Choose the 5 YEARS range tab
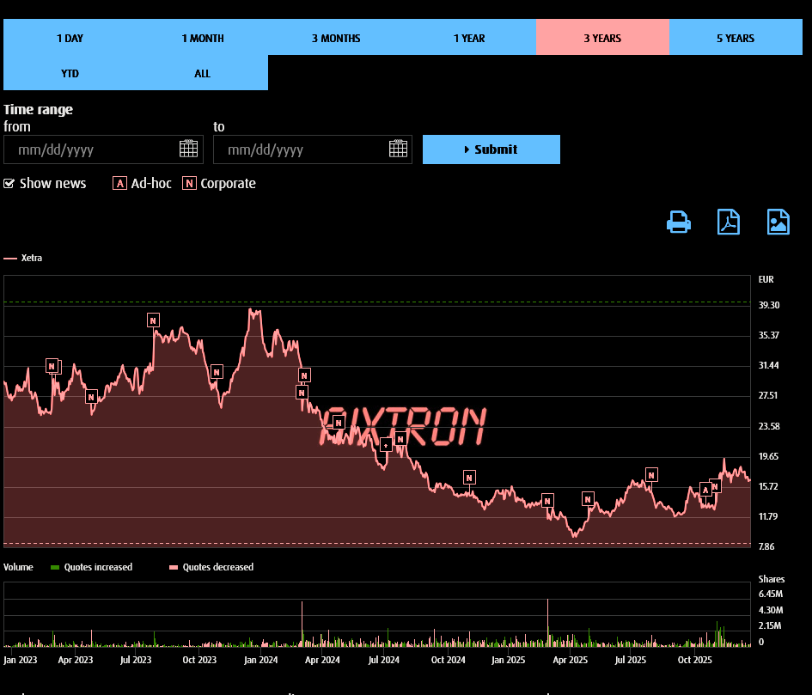The height and width of the screenshot is (695, 812). tap(736, 37)
